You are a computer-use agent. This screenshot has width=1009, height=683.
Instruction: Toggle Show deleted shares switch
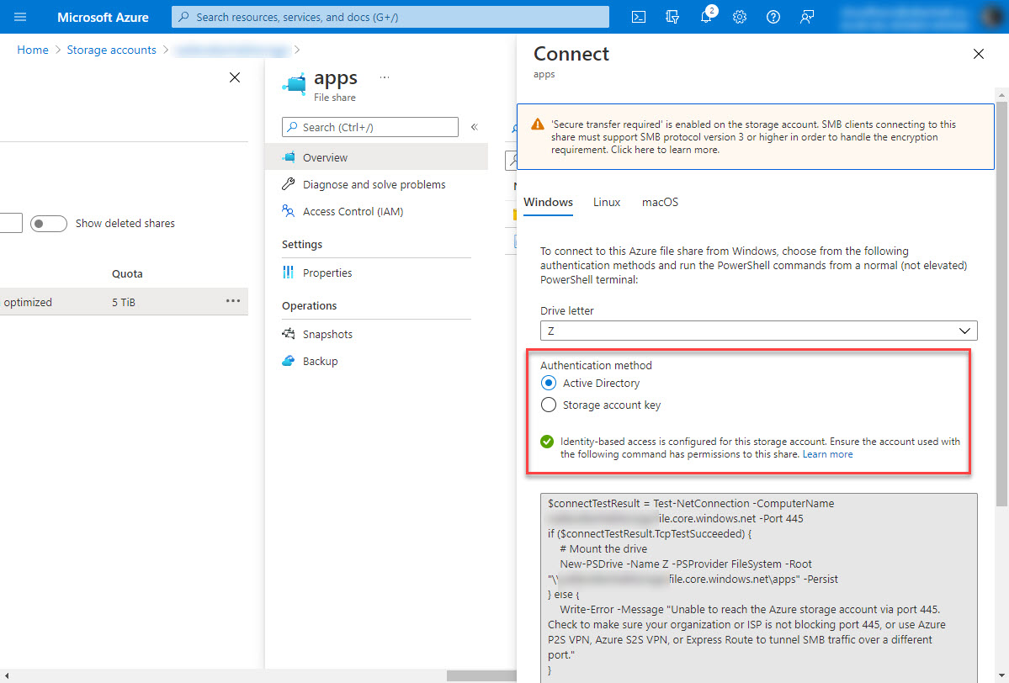click(49, 223)
